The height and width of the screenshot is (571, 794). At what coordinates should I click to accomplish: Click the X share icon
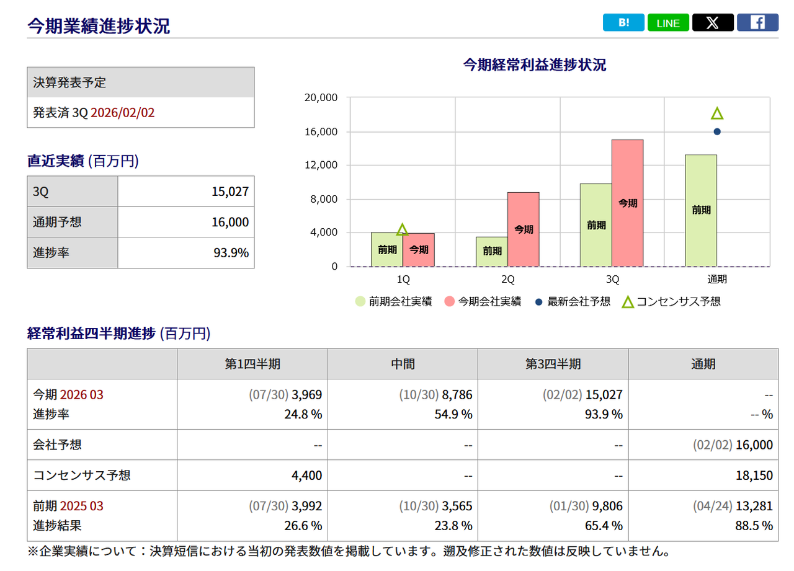[713, 23]
